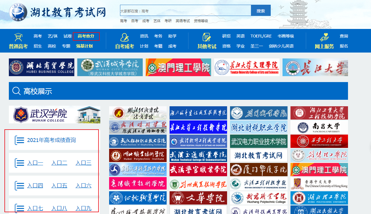Click the 自考成考 pencil person icon
The image size is (371, 214).
pos(124,37)
